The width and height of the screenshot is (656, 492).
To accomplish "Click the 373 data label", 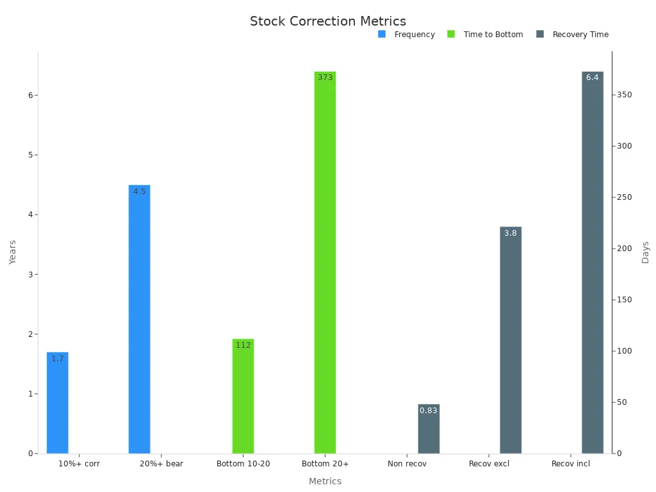I will (x=325, y=78).
